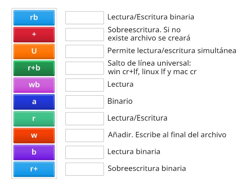The height and width of the screenshot is (187, 249).
Task: Pick the red "+" tile
Action: (x=34, y=35)
